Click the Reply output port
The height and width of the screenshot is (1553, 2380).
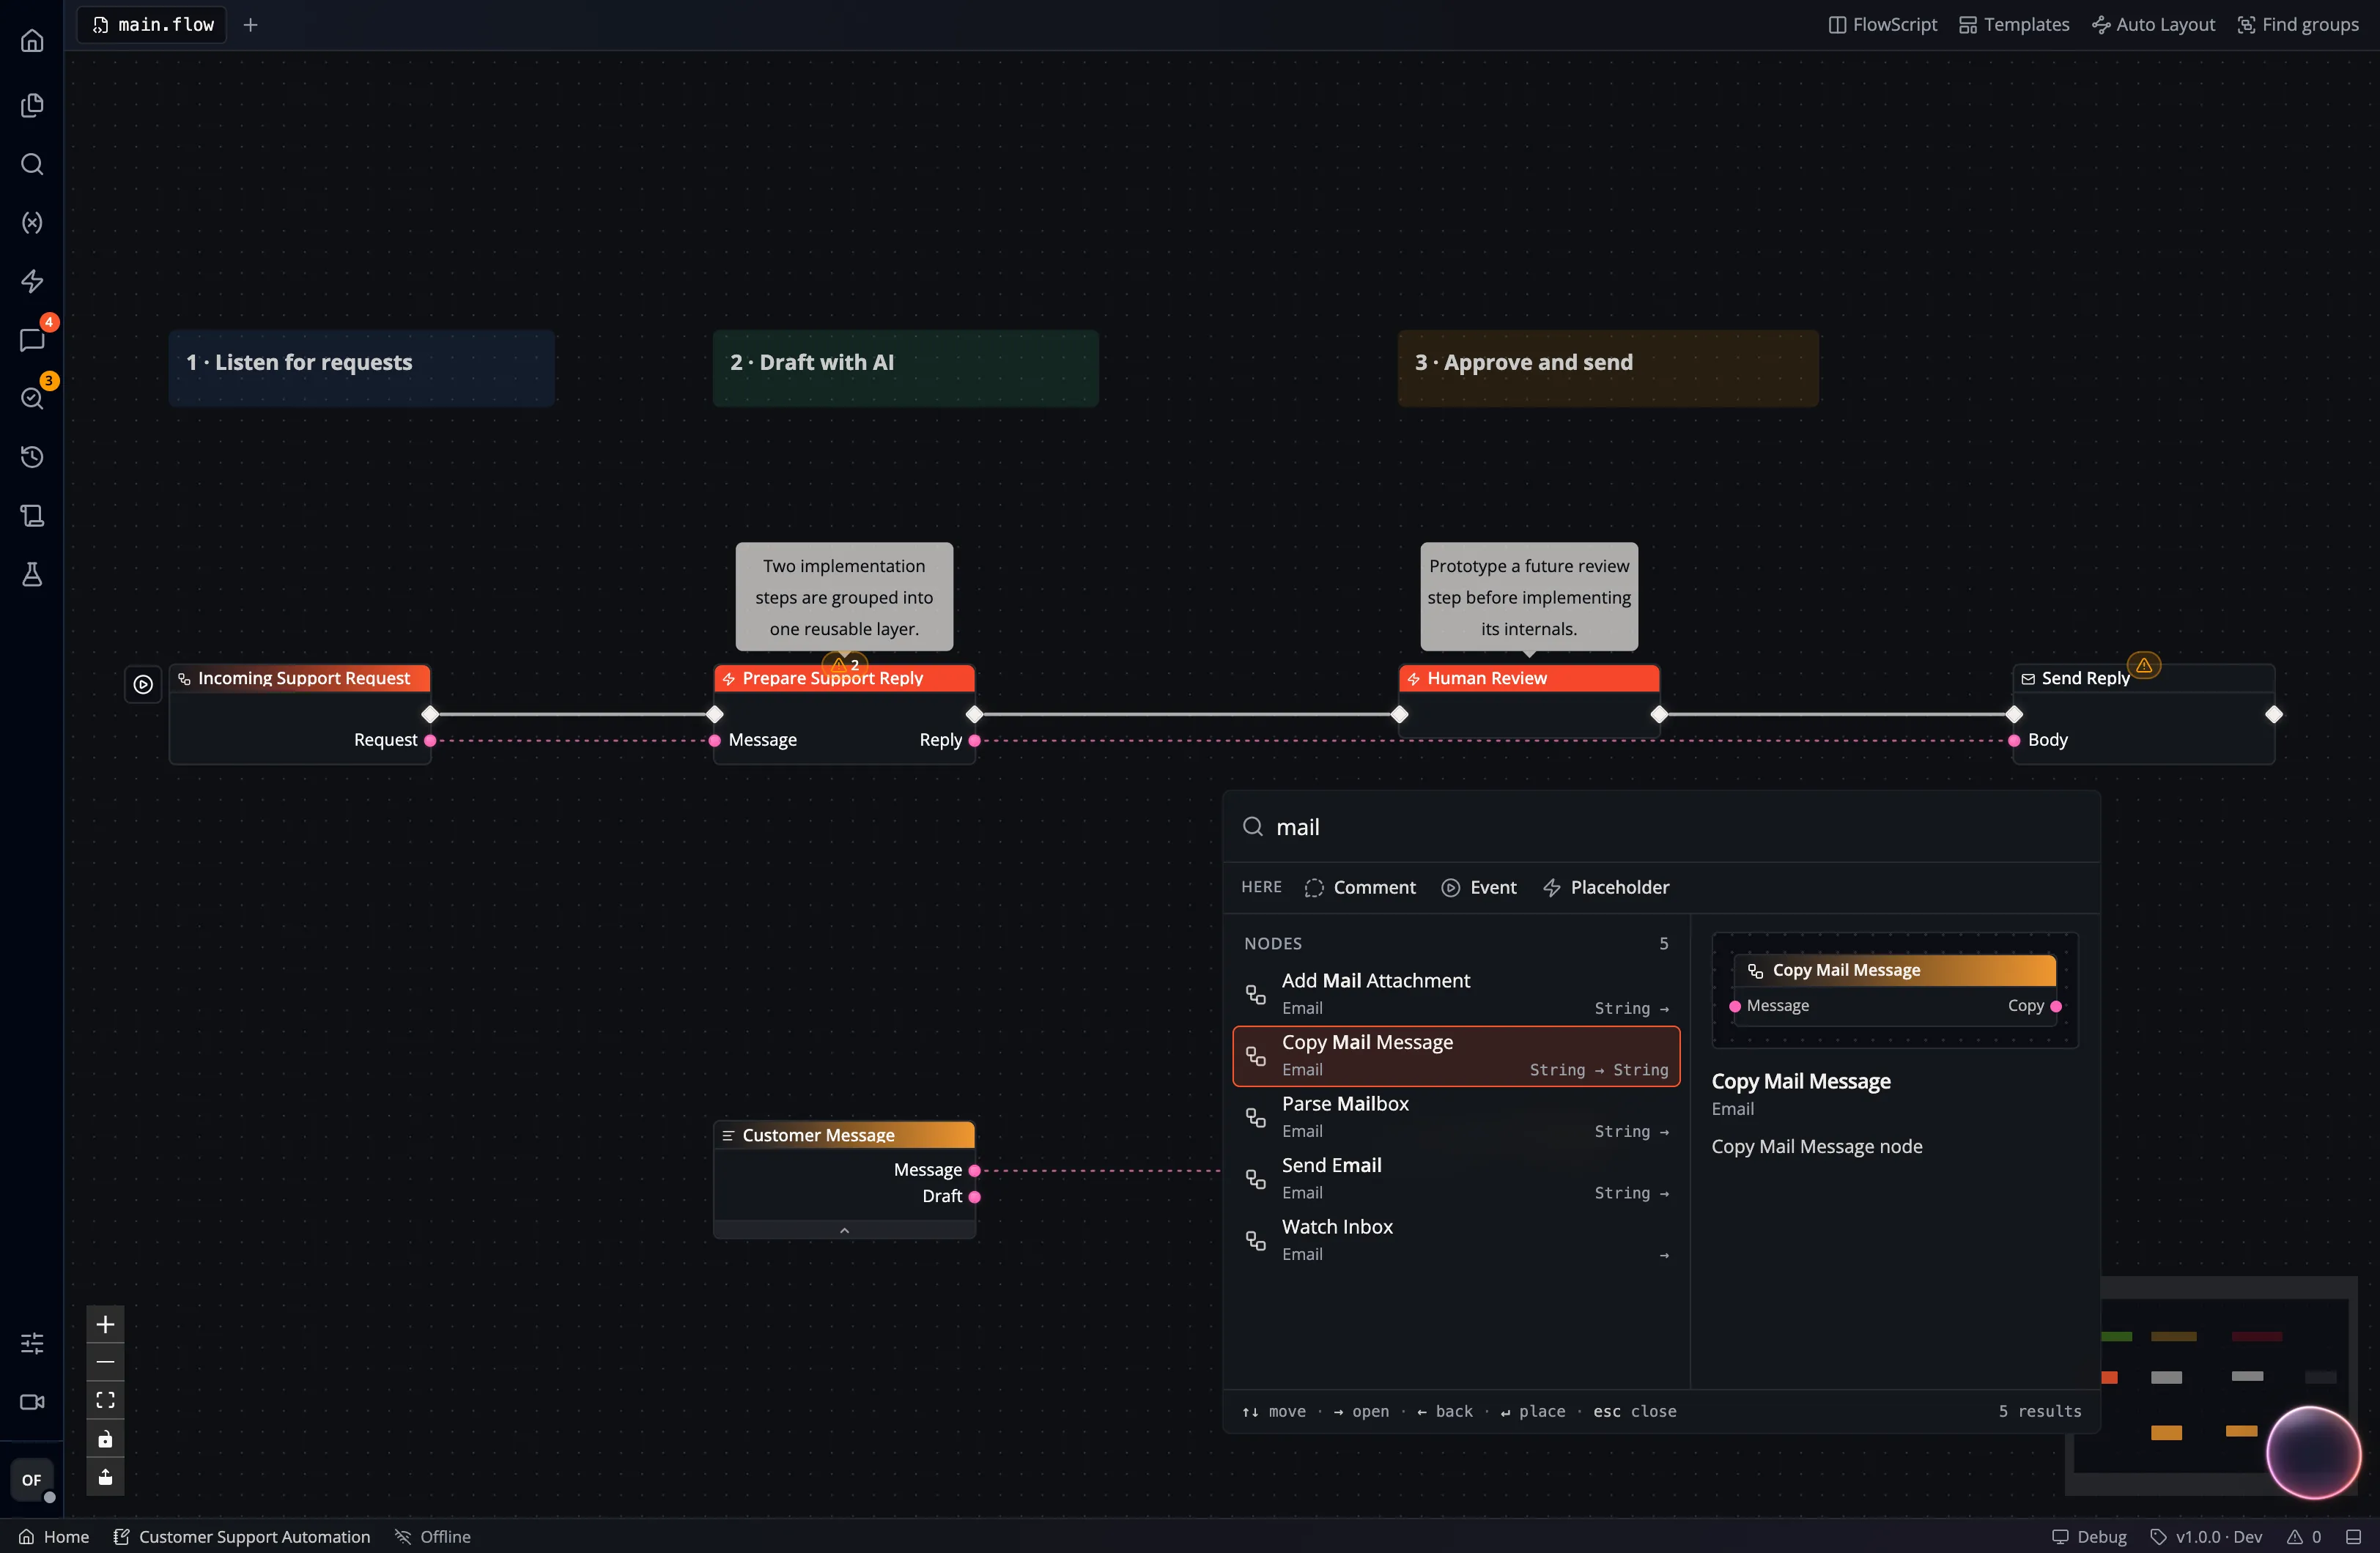974,740
